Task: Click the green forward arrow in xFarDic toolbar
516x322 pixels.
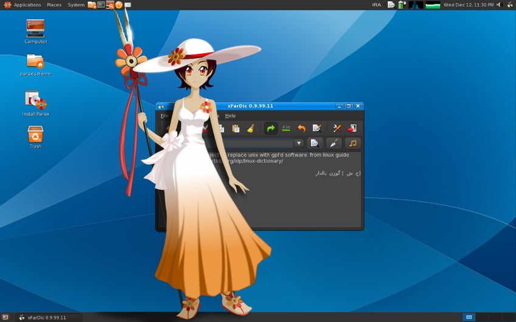Action: tap(271, 129)
